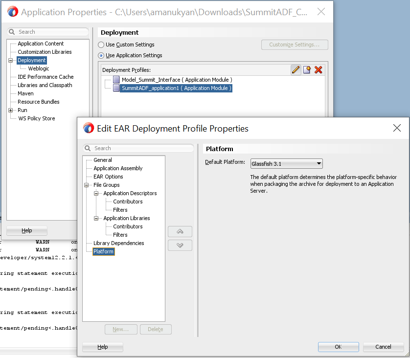This screenshot has width=410, height=358.
Task: Collapse the Application Libraries node
Action: coord(96,218)
